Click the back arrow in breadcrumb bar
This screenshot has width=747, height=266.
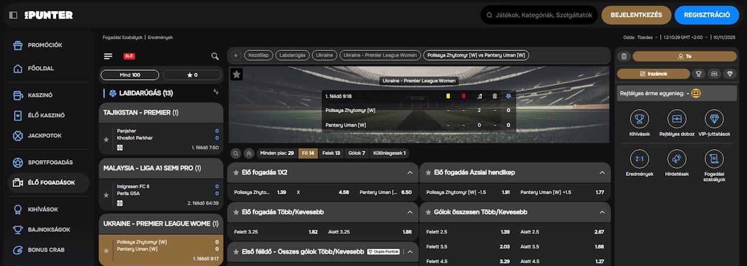236,56
